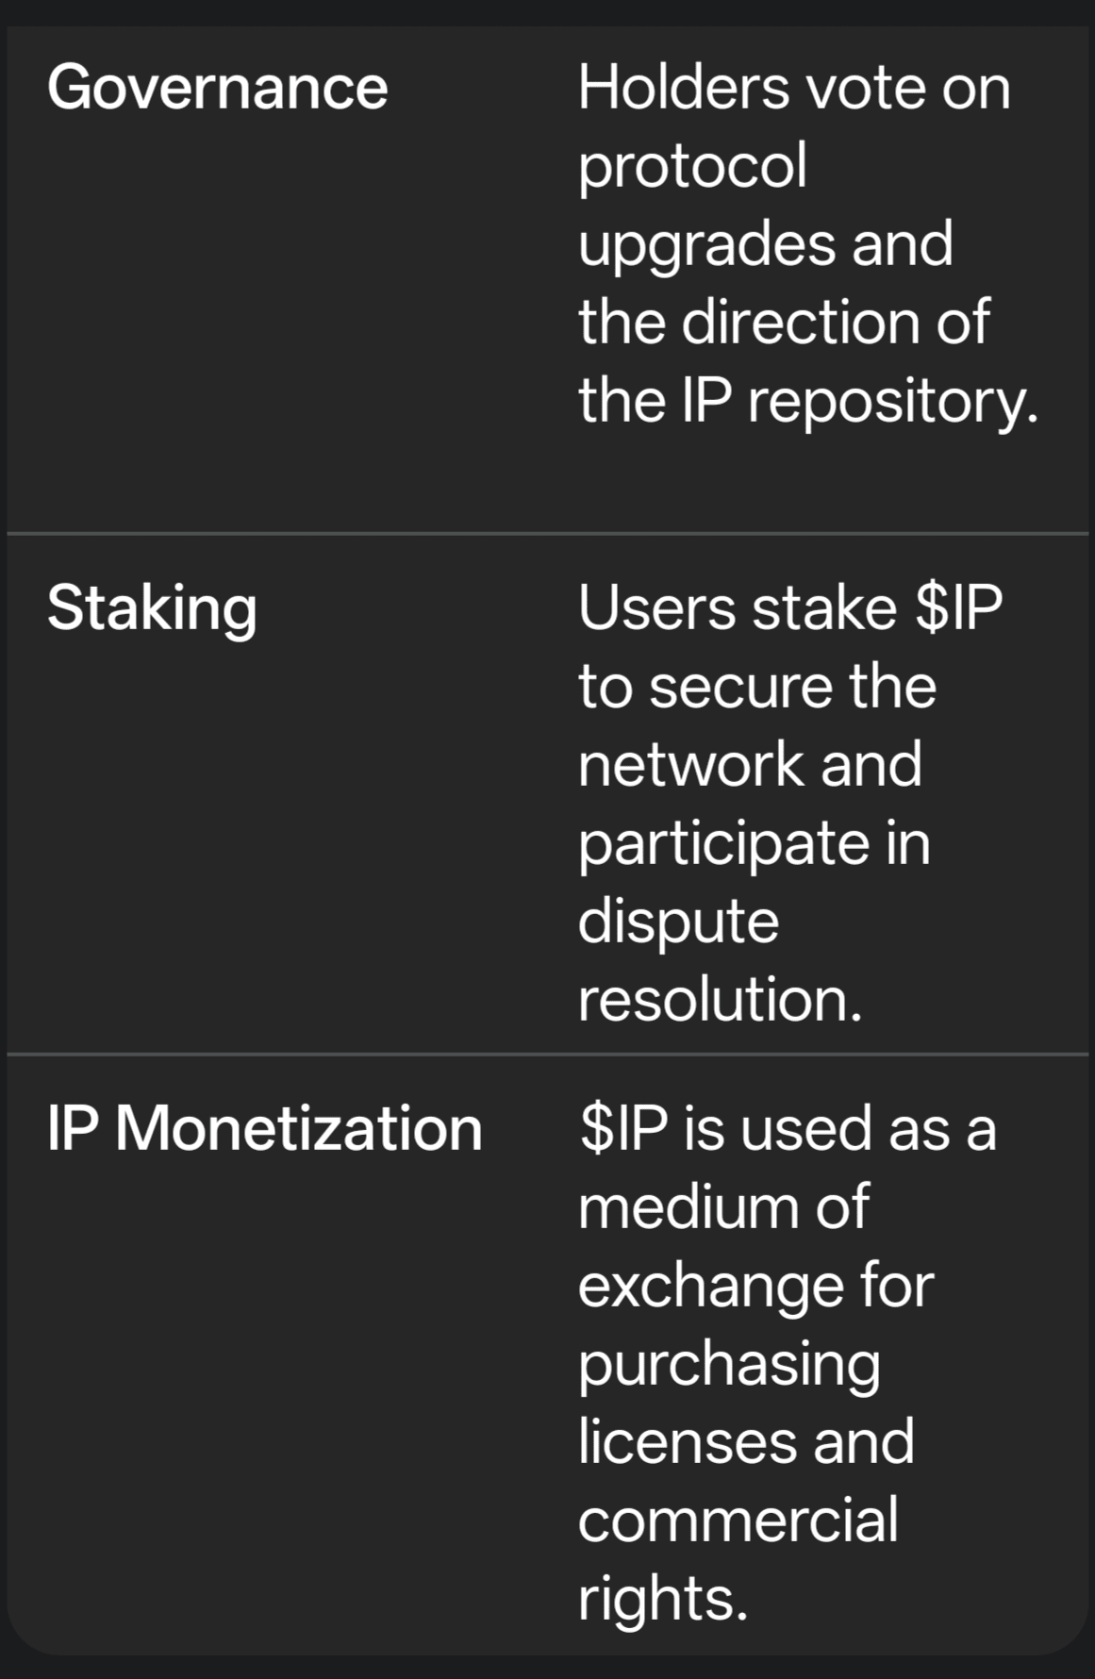Click the IP Monetization row label
Image resolution: width=1095 pixels, height=1679 pixels.
point(265,1128)
